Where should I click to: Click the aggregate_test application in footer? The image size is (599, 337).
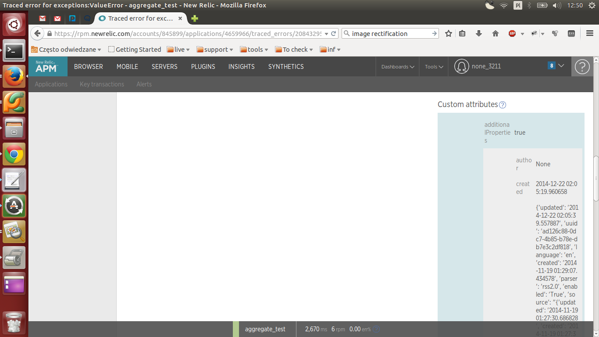(x=265, y=329)
